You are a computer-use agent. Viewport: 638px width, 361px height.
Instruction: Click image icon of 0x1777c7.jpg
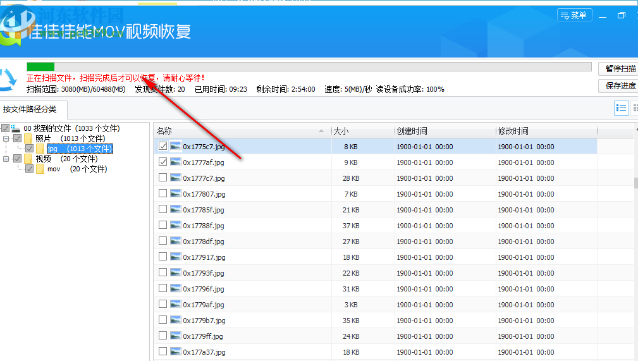pyautogui.click(x=175, y=178)
